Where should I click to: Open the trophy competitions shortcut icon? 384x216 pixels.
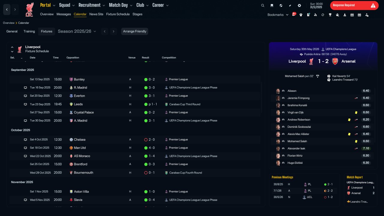click(330, 15)
